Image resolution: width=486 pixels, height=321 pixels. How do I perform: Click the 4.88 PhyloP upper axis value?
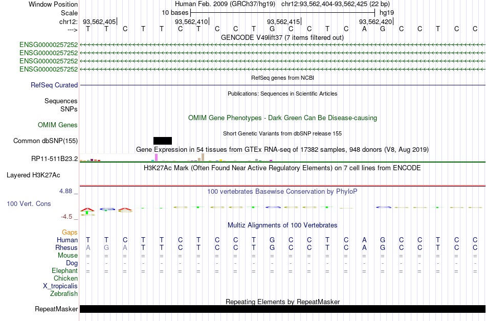(x=65, y=191)
